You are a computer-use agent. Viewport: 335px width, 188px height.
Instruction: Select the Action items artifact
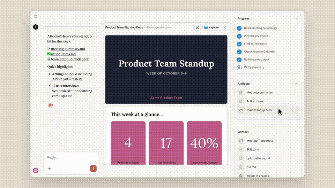click(x=255, y=101)
